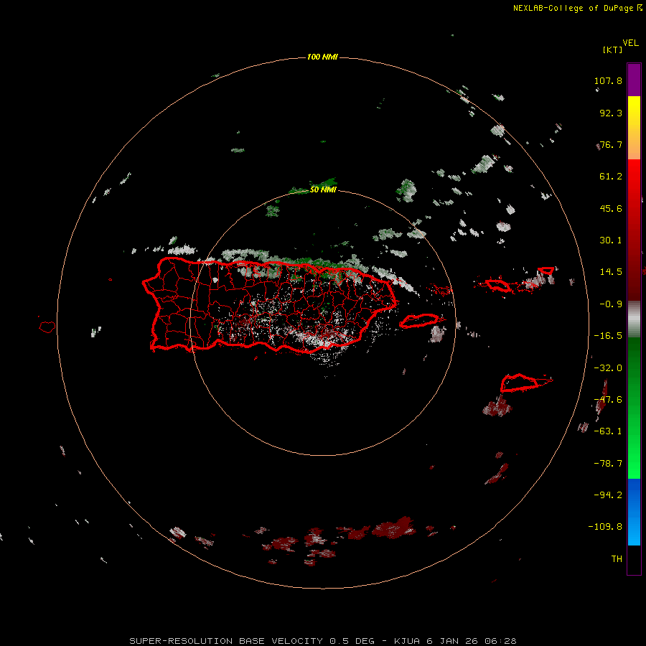The height and width of the screenshot is (646, 646).
Task: Click the 100 NMI range ring label
Action: pos(322,57)
